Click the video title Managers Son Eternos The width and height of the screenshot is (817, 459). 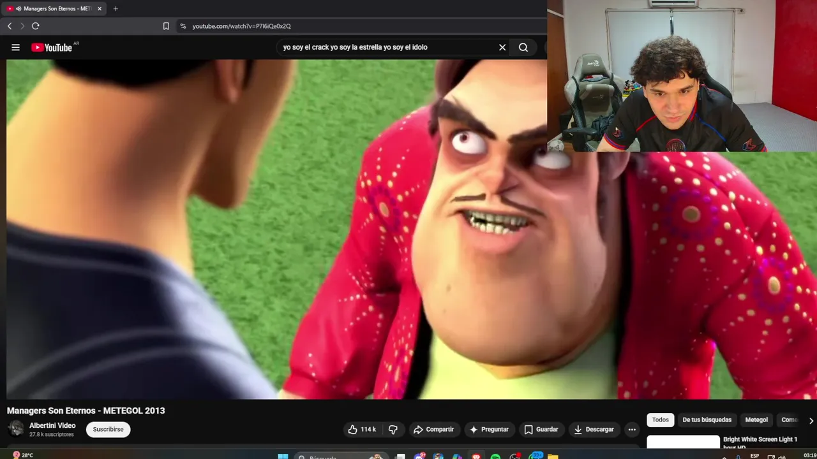[86, 411]
